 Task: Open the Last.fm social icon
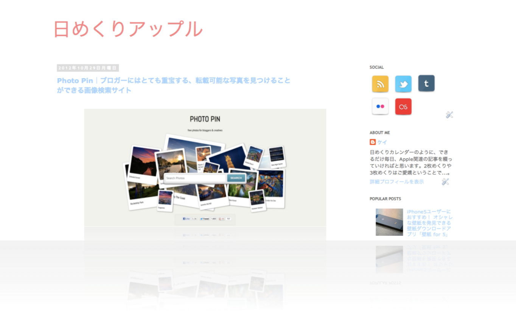pos(403,107)
